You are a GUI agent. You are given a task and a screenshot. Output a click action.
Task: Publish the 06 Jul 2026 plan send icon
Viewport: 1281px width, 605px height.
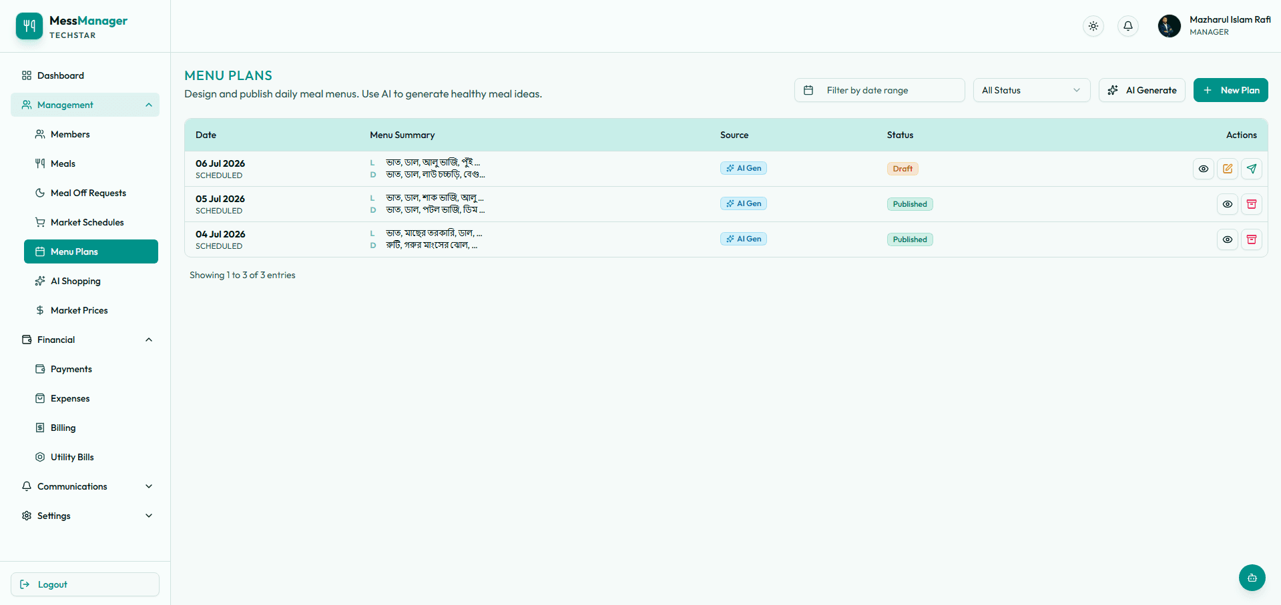coord(1252,169)
